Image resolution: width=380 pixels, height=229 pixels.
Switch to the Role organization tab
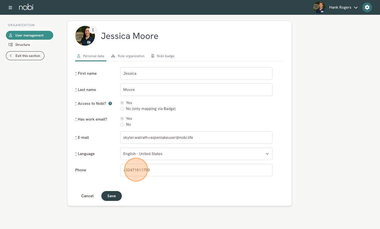128,56
